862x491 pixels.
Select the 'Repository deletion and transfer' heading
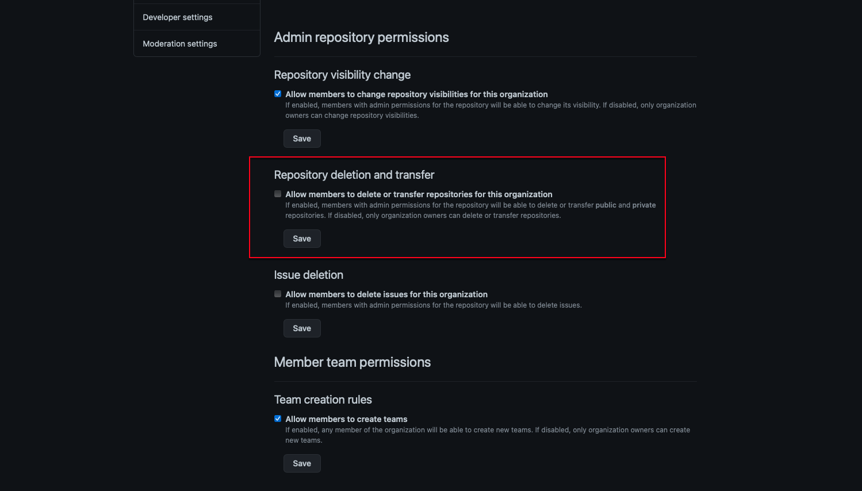coord(354,175)
